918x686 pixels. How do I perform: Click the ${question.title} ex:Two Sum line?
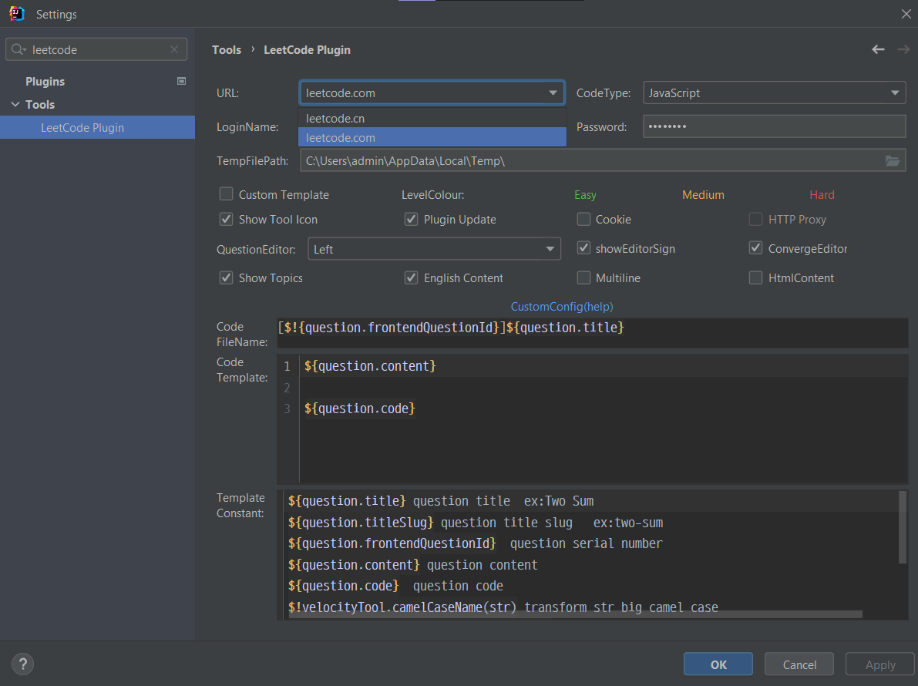click(441, 501)
